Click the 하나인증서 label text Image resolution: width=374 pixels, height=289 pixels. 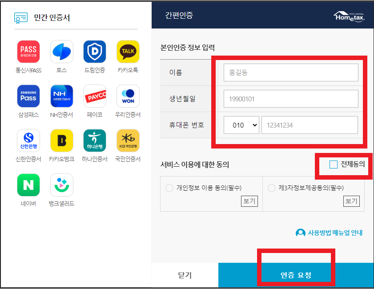(95, 159)
